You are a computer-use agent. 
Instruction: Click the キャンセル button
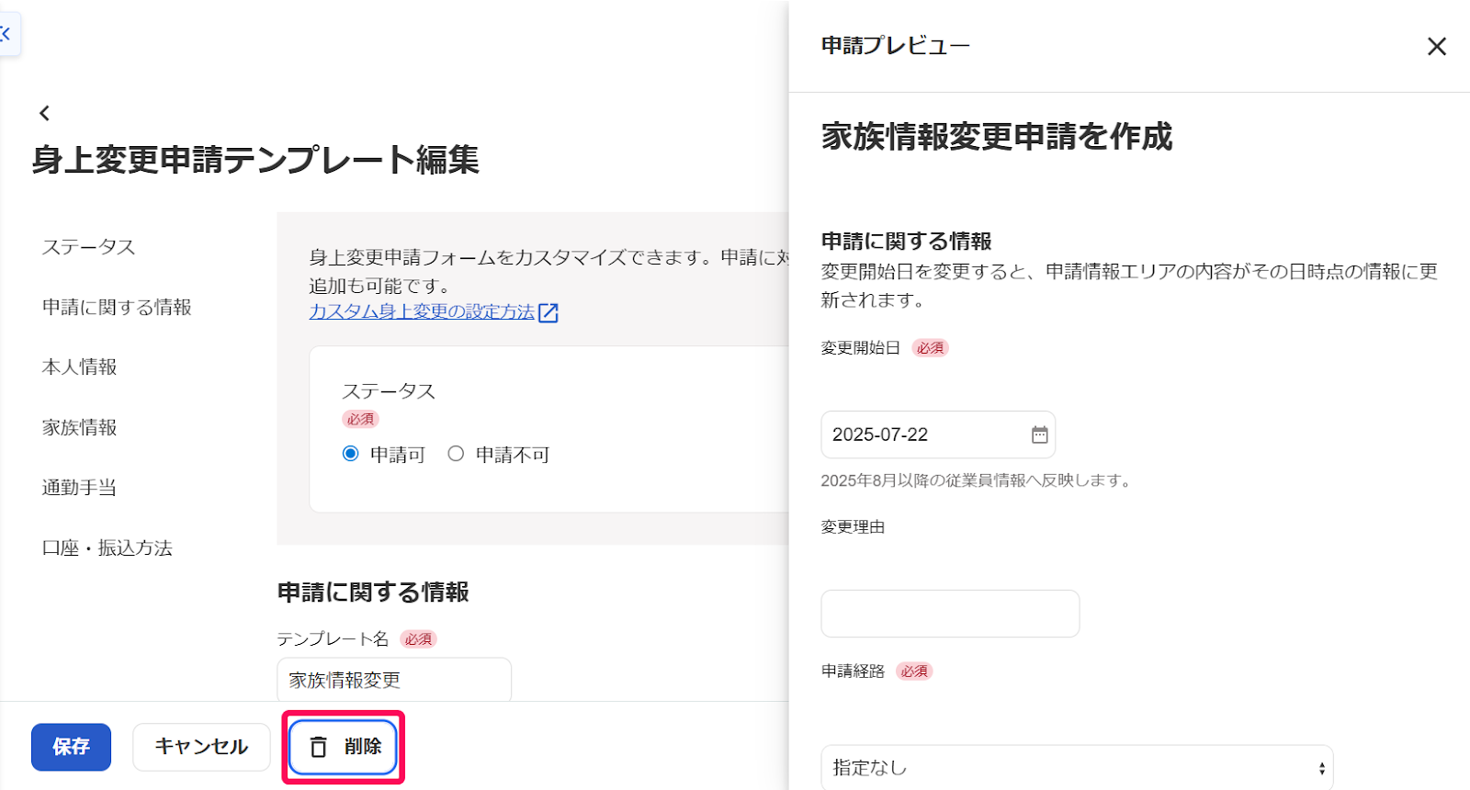[x=201, y=747]
